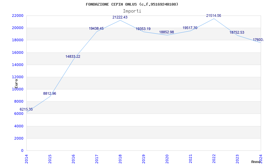The image size is (264, 165).
Task: Select data label 18752.53
Action: pos(237,32)
